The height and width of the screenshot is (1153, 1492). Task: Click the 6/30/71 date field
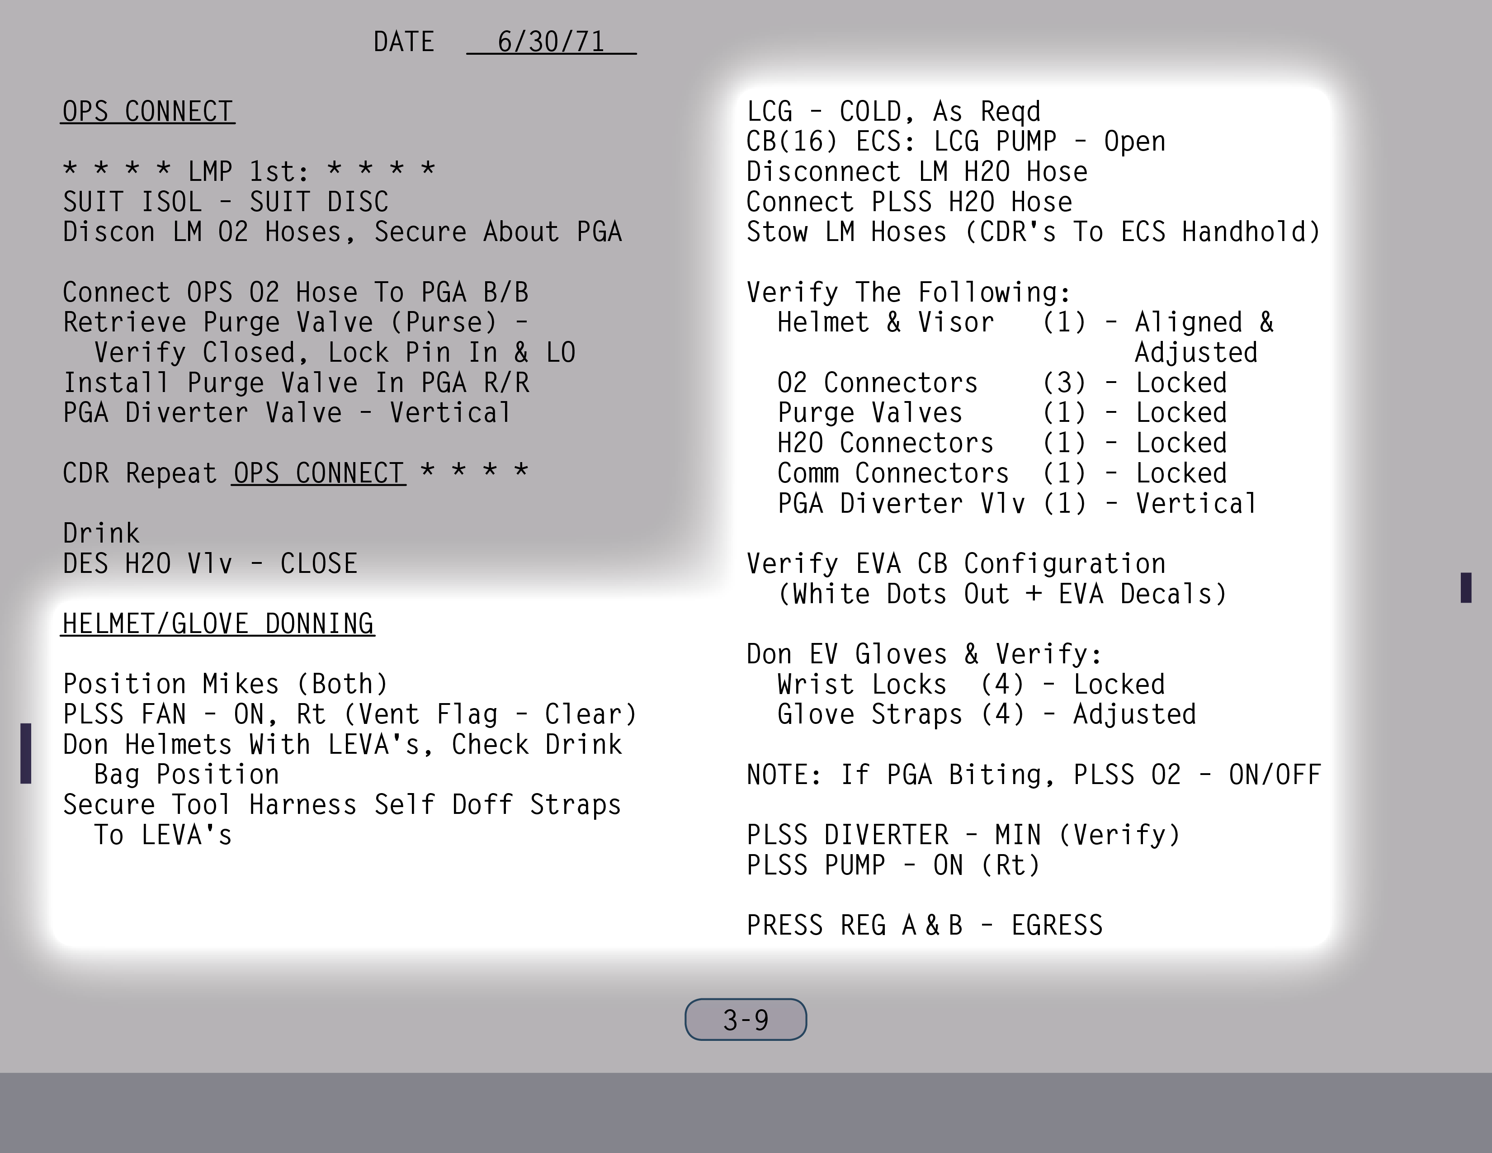(551, 42)
